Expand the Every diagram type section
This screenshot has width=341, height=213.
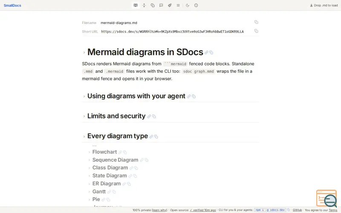coord(84,136)
